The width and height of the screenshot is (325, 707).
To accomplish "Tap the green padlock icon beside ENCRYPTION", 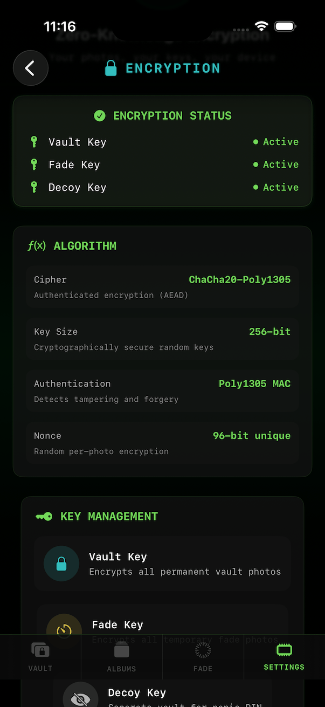I will pos(111,68).
